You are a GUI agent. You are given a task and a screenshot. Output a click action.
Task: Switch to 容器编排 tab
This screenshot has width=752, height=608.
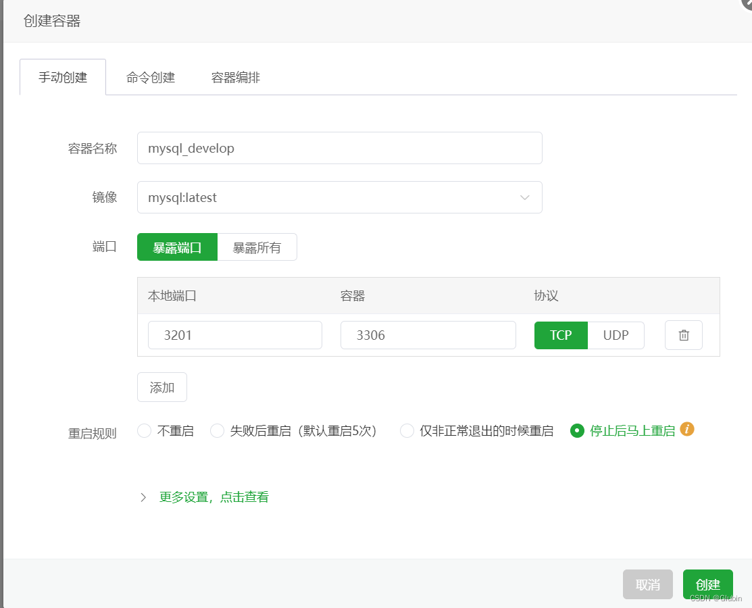click(x=236, y=77)
